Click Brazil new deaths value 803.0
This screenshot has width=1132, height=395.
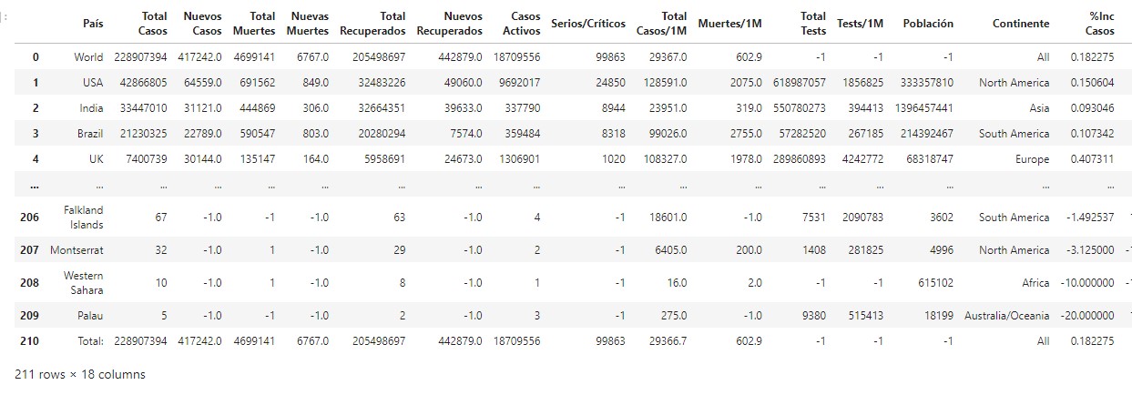click(313, 134)
